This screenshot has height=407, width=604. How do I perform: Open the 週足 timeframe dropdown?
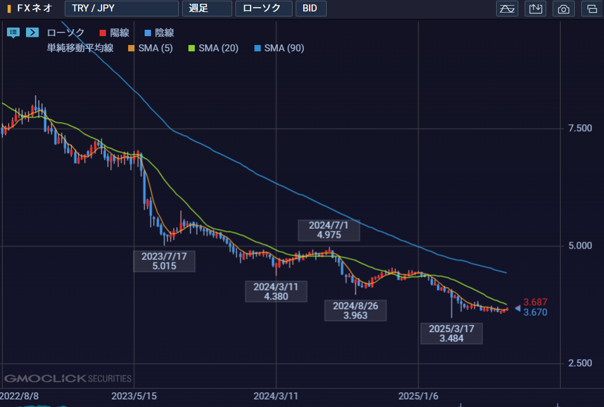[207, 8]
